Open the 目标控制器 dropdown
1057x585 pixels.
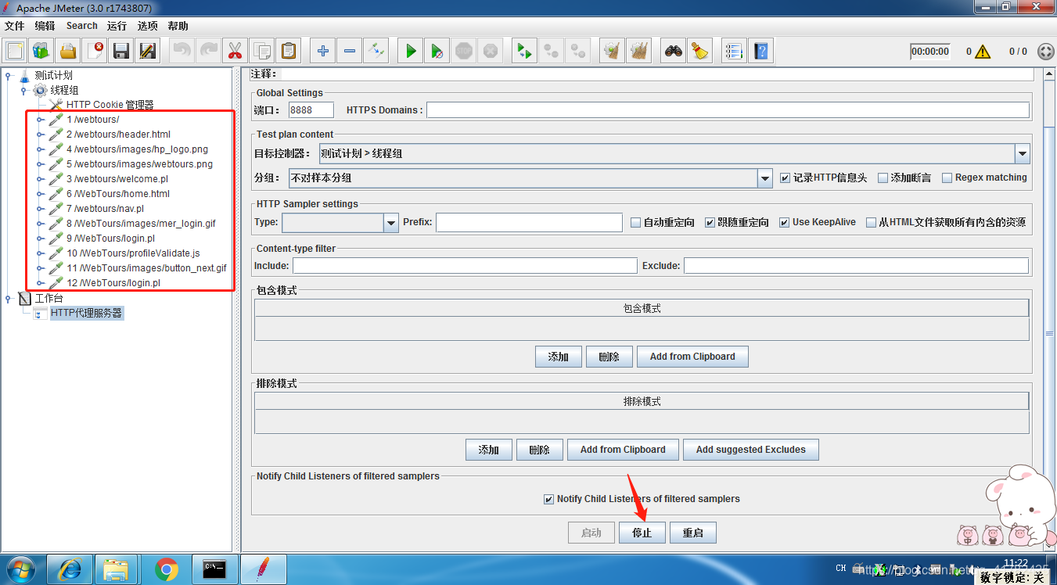coord(1022,154)
